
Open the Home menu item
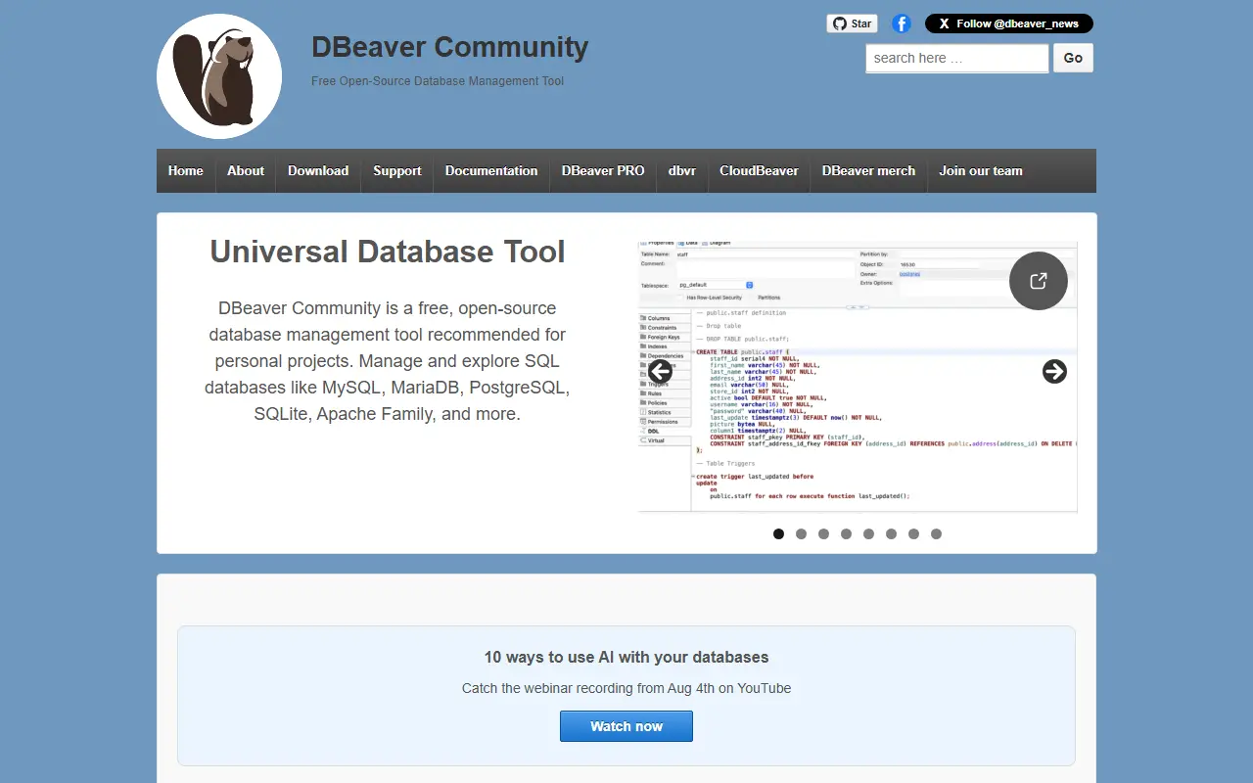click(x=186, y=170)
